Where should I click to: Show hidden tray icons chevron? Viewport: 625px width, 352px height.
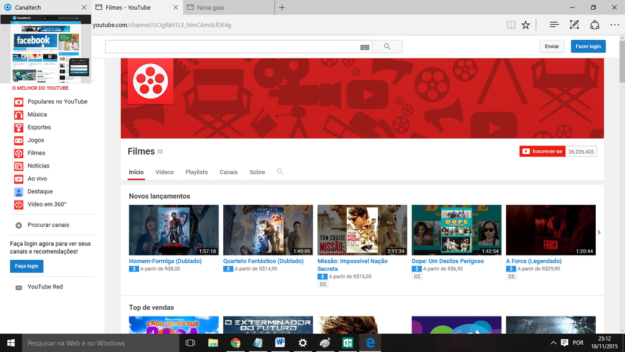click(553, 343)
